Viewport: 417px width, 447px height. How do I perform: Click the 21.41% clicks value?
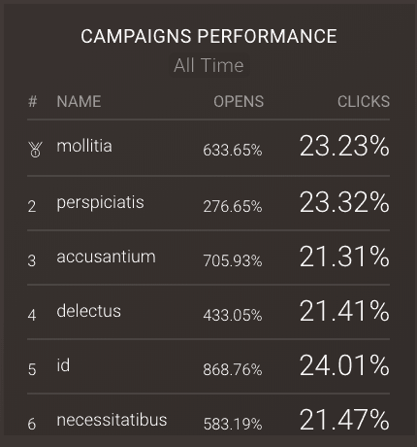click(x=344, y=311)
